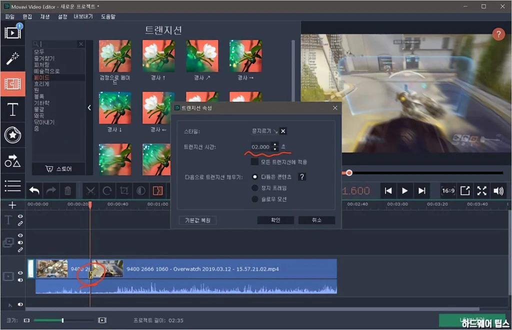
Task: Click the zoom-in timeline size icon
Action: point(102,321)
